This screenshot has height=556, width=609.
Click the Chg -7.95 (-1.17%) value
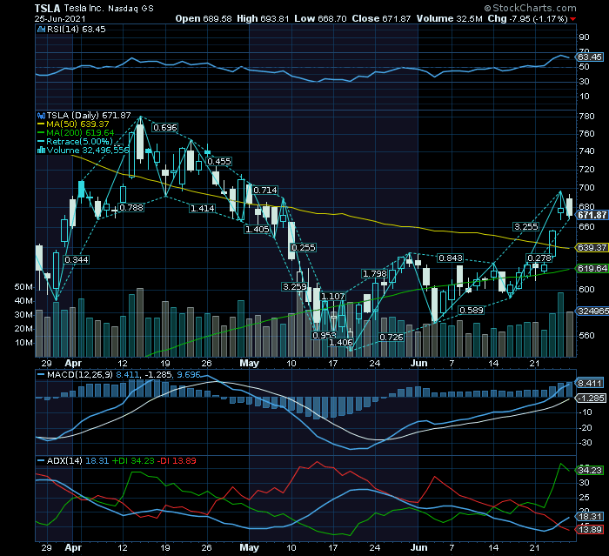tap(527, 18)
